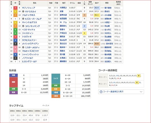
Task: Open jockey 福永祐一's profile
Action: pos(63,47)
